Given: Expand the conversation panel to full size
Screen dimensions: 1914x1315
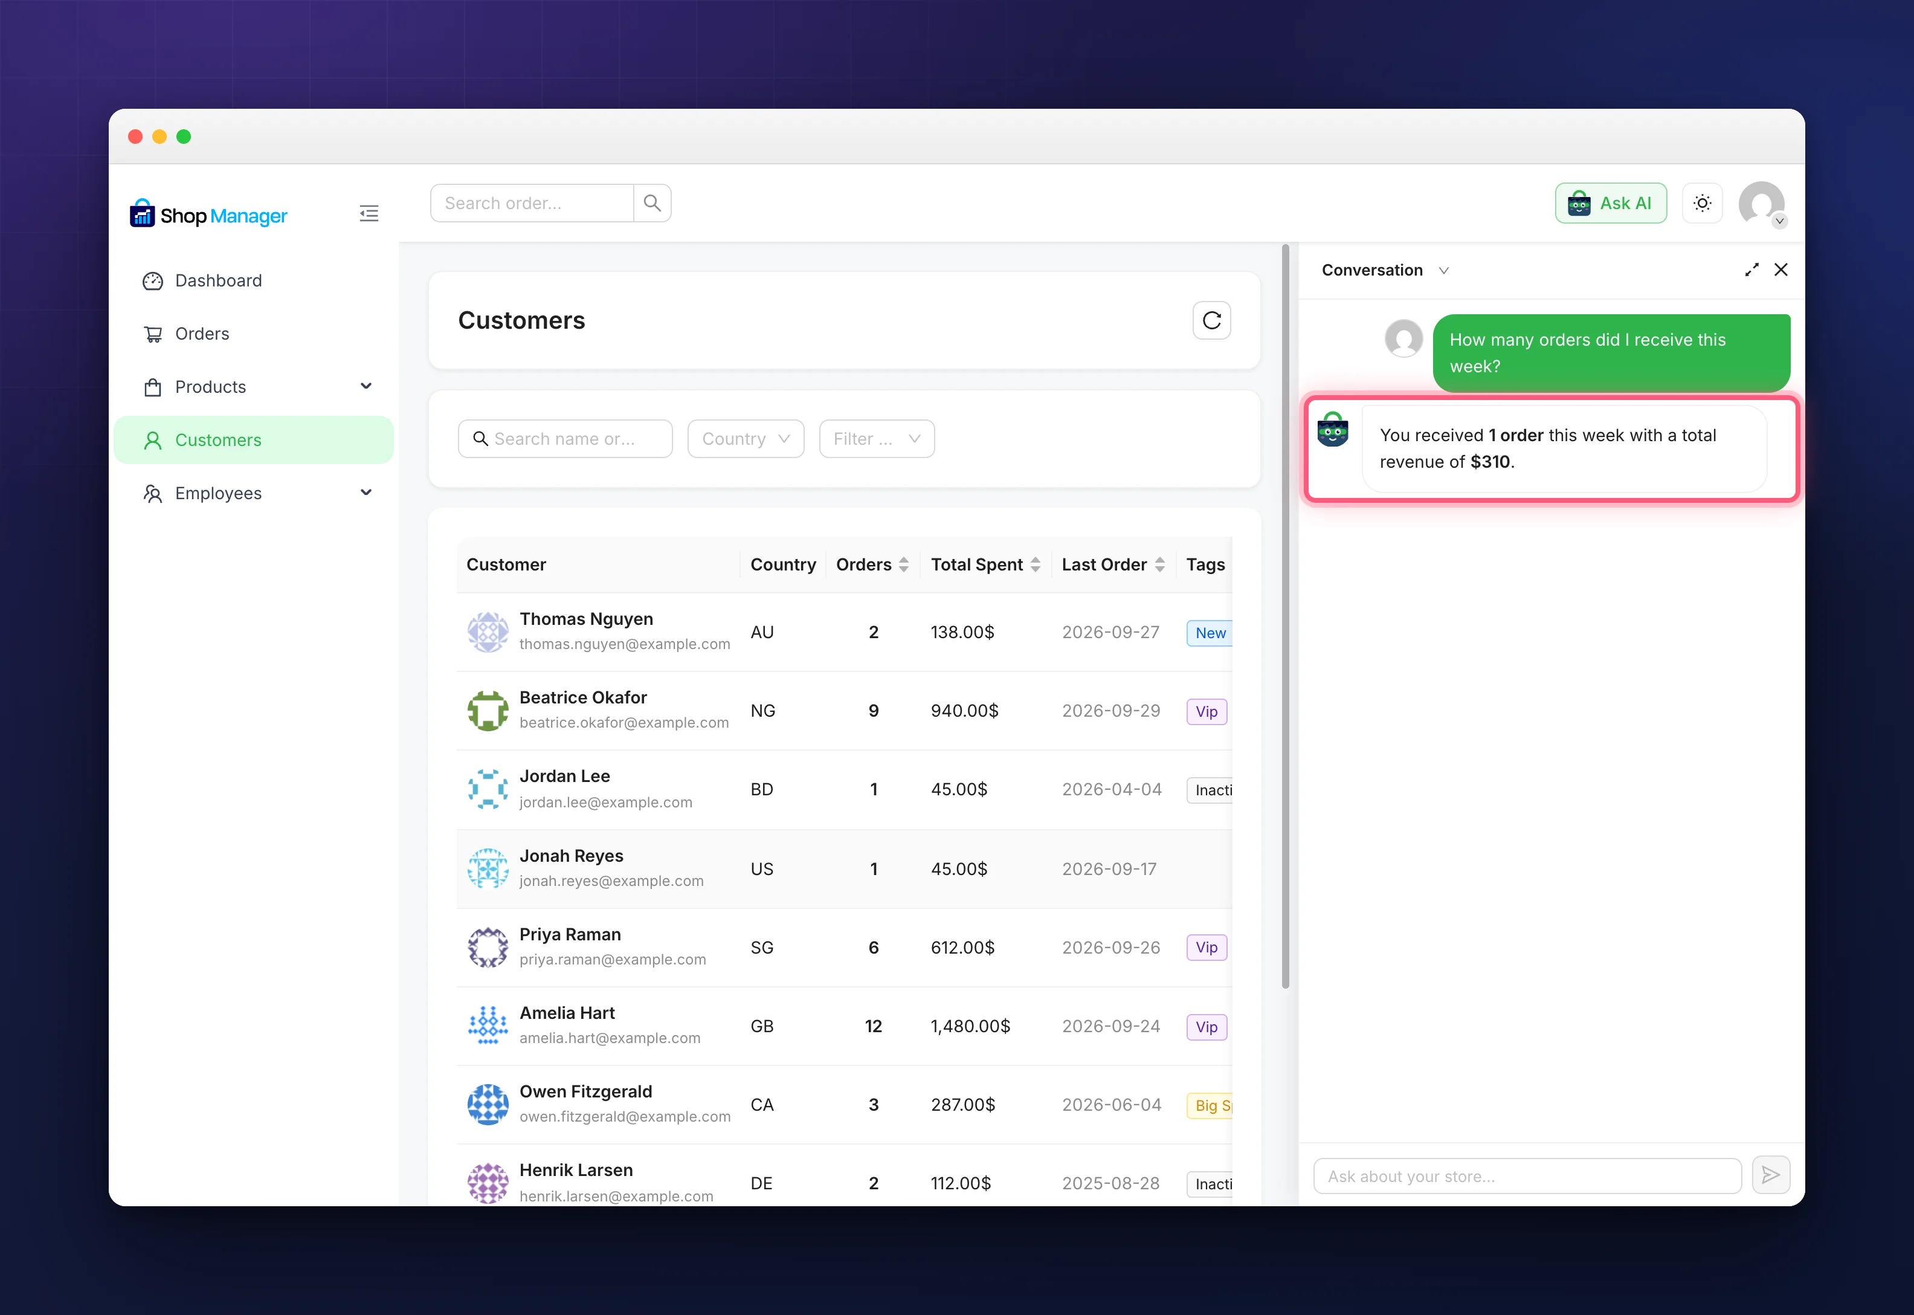Looking at the screenshot, I should click(x=1751, y=270).
